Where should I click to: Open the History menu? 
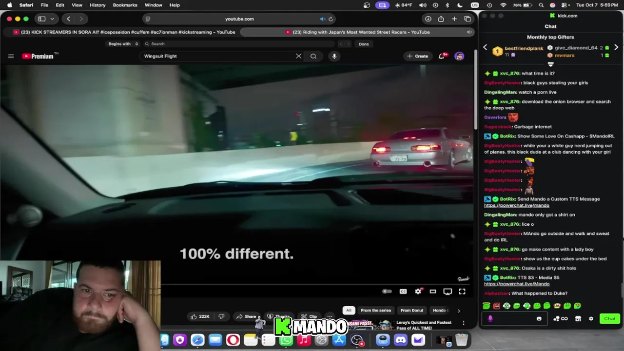97,5
